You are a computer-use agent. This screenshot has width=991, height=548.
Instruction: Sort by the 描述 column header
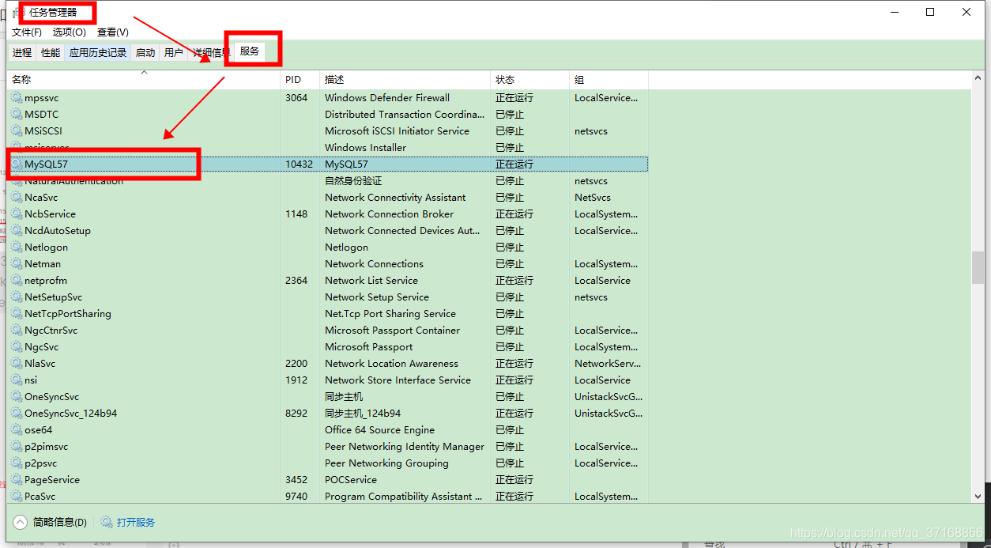click(x=405, y=80)
